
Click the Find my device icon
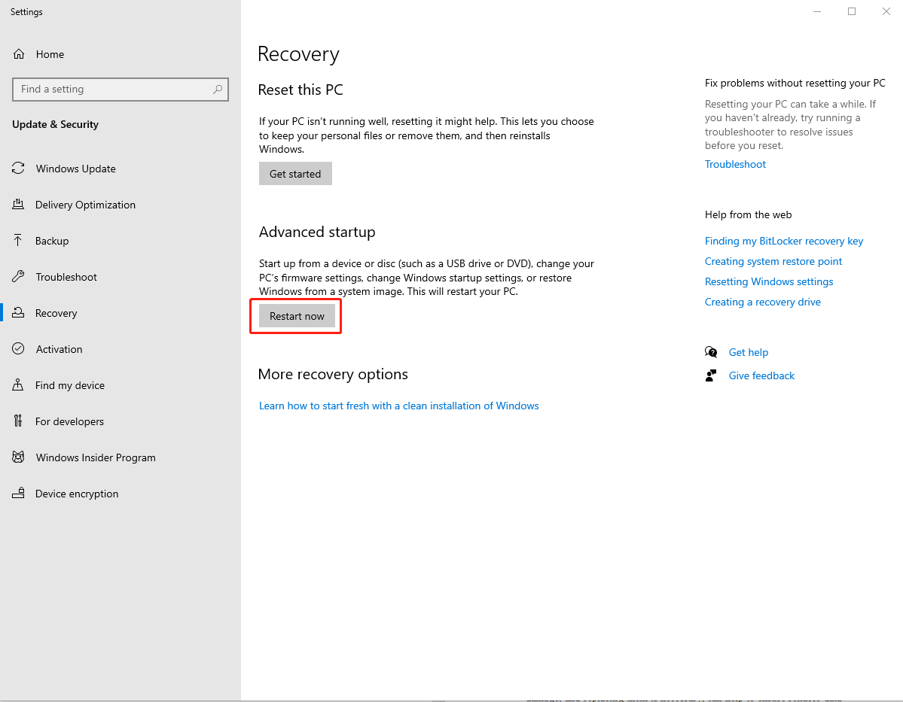pyautogui.click(x=19, y=385)
